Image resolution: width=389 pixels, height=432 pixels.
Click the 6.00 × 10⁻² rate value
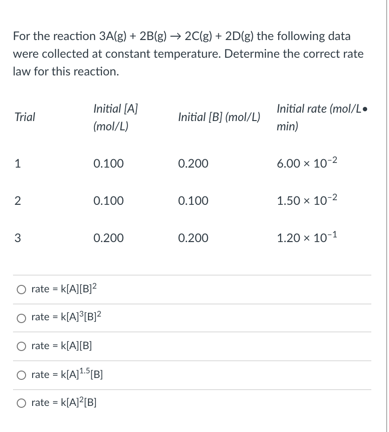click(307, 162)
